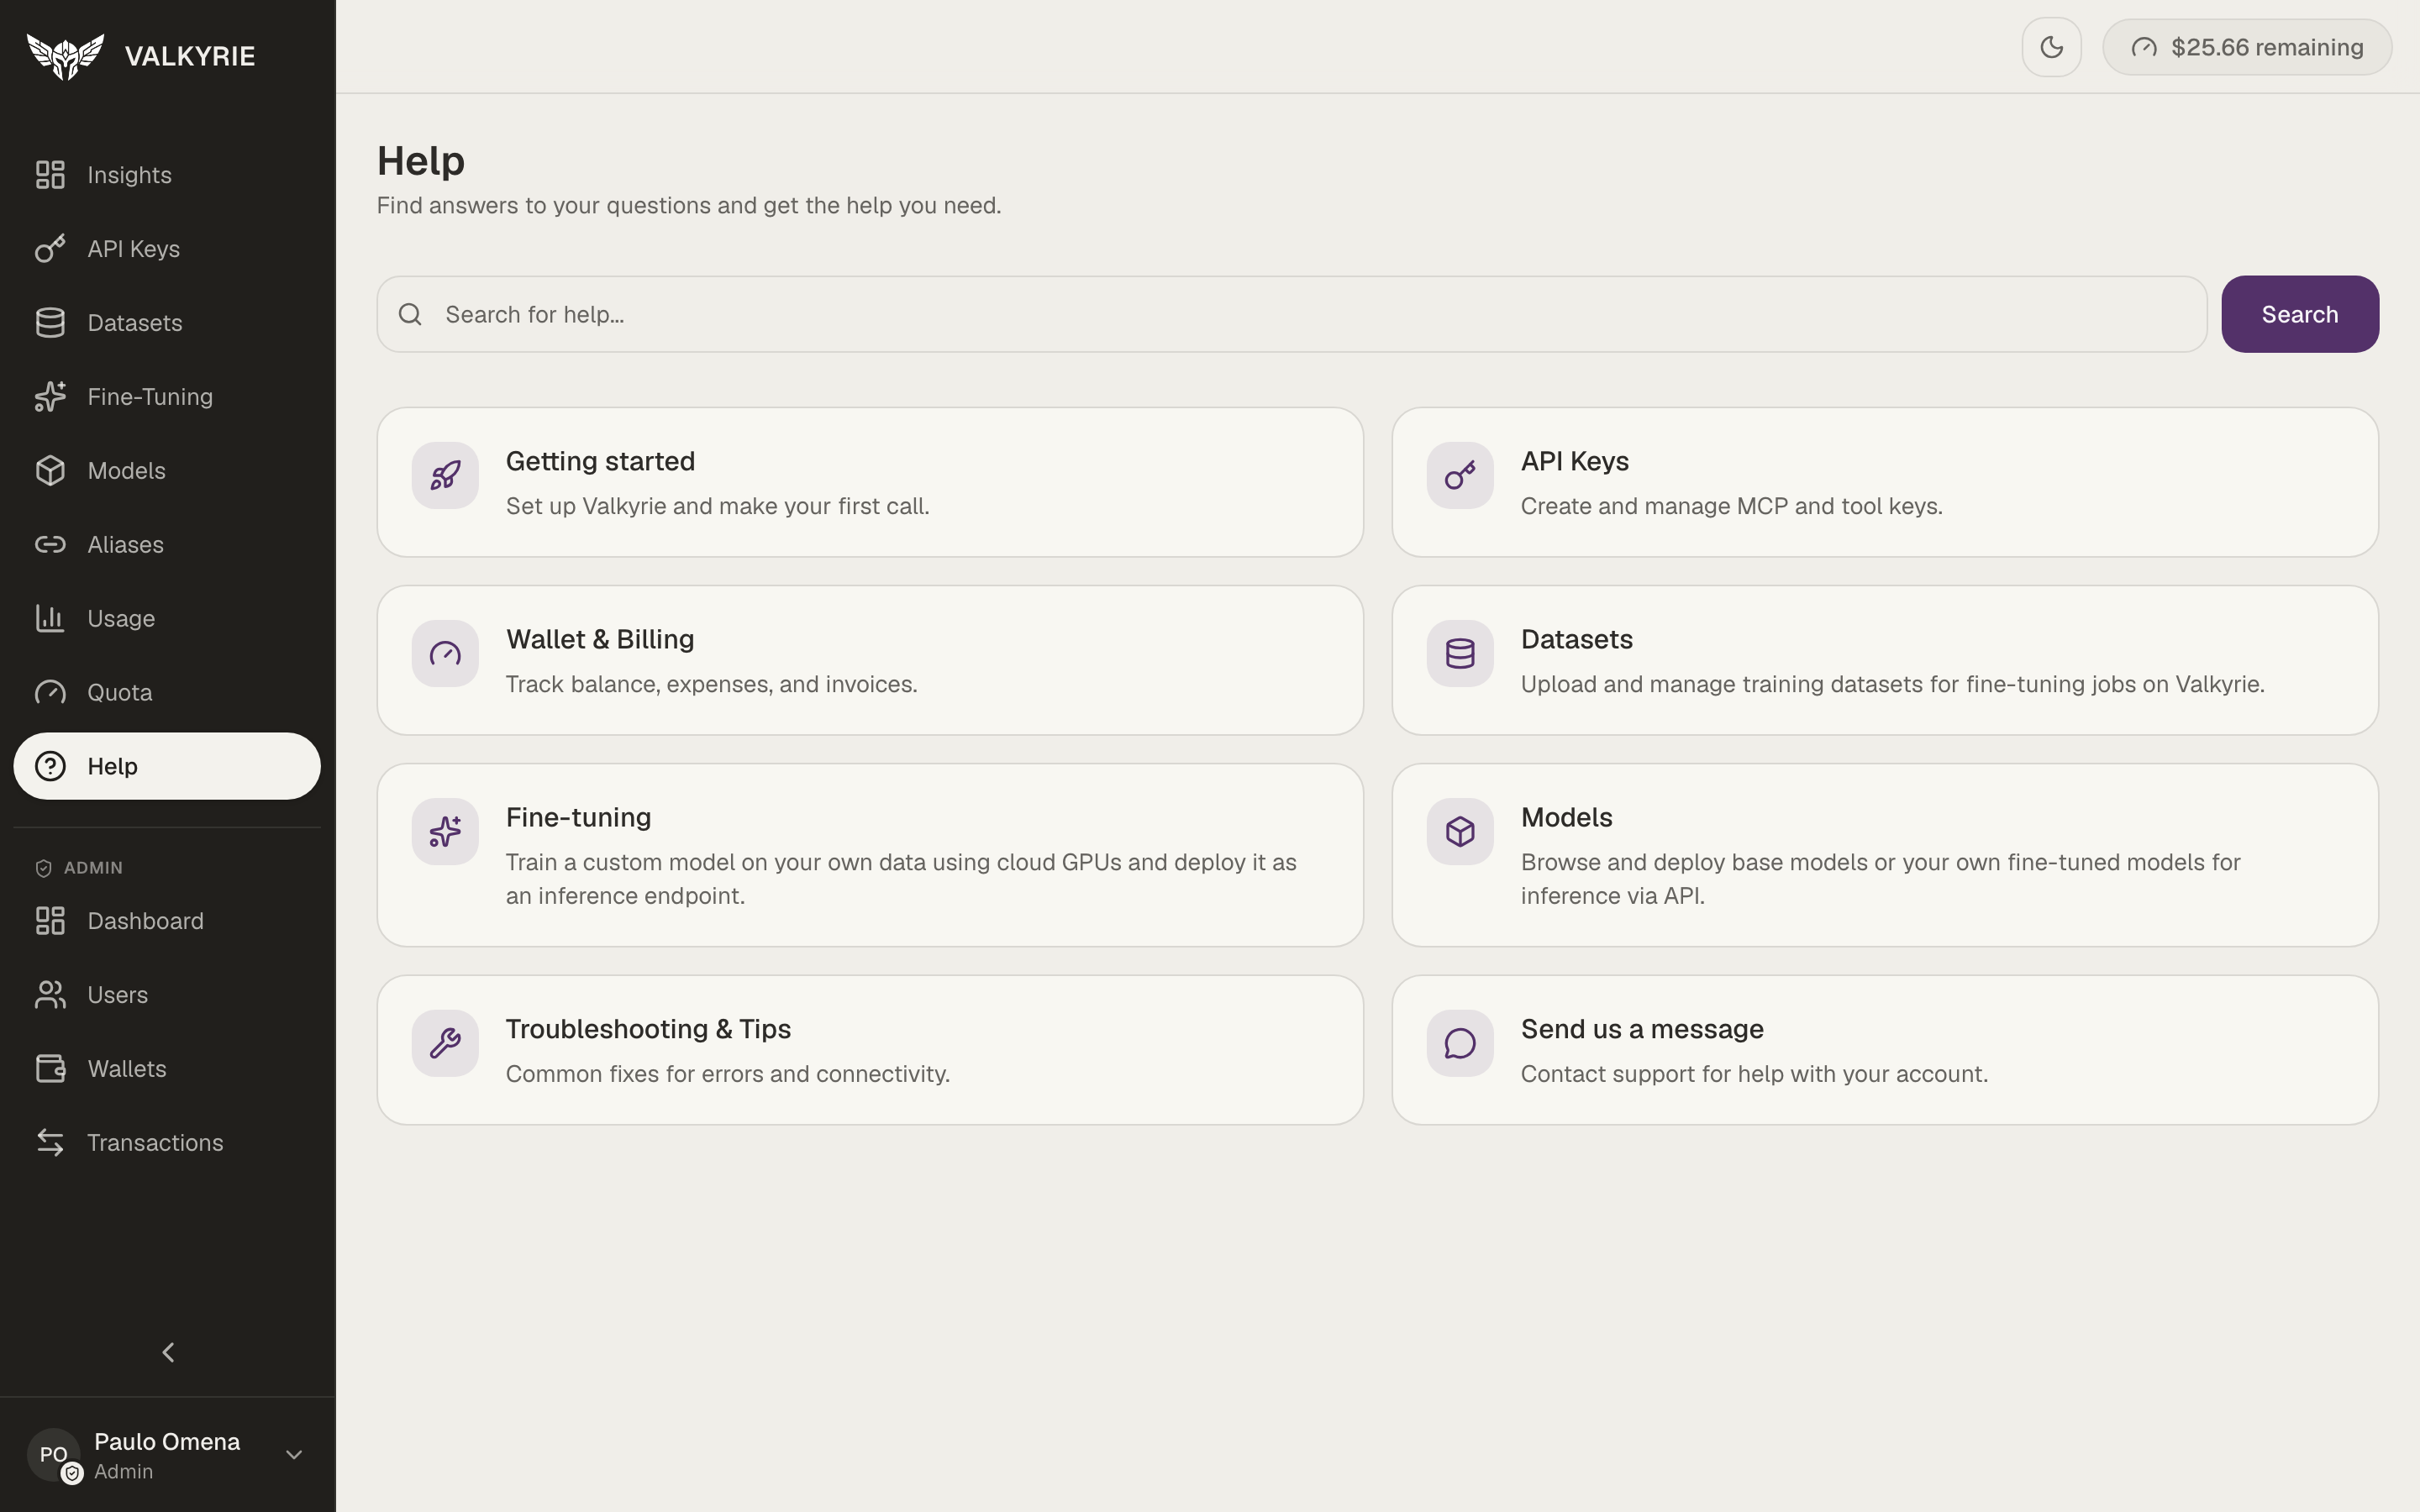This screenshot has height=1512, width=2420.
Task: Open Transactions in the admin section
Action: pos(167,1143)
